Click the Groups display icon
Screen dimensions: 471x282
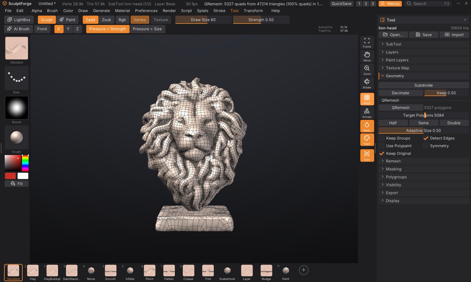click(367, 113)
